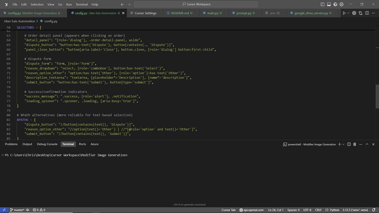Split the terminal pane

(349, 144)
